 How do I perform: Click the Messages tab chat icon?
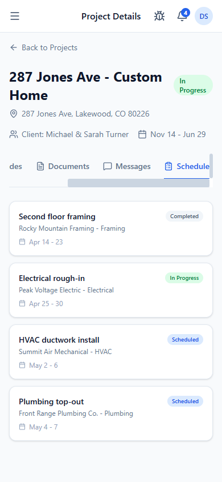click(x=107, y=167)
